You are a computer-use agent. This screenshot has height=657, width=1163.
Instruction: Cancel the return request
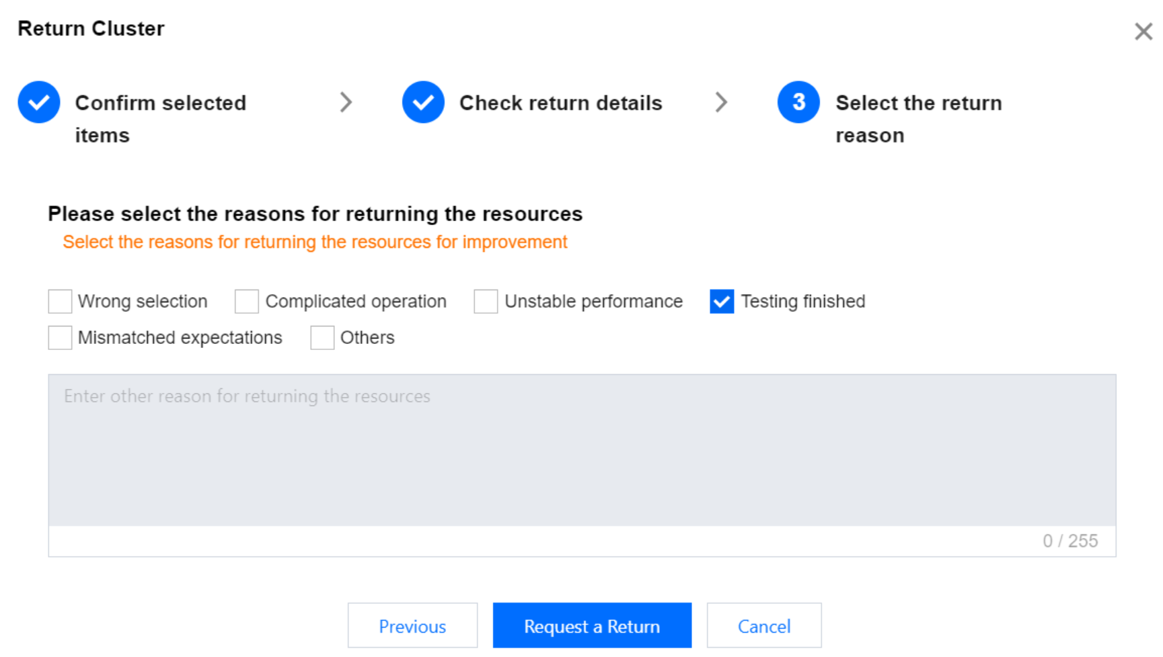(x=764, y=626)
